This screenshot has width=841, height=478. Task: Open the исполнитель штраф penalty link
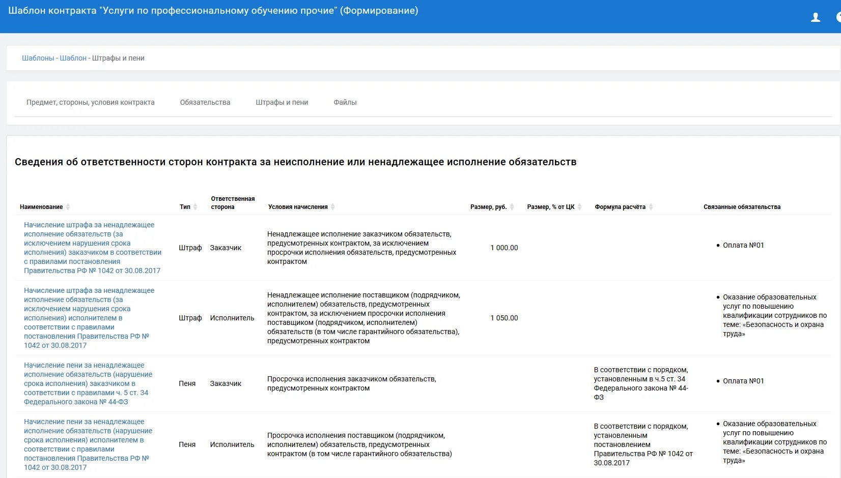point(89,318)
